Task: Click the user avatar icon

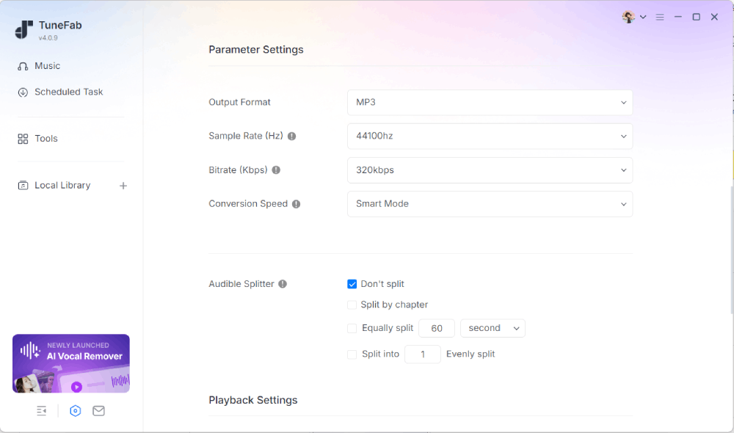Action: tap(628, 17)
